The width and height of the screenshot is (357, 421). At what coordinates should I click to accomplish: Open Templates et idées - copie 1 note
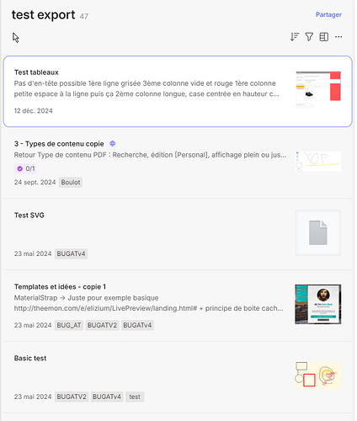(178, 306)
